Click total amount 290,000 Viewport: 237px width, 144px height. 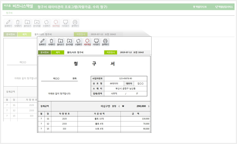[141, 106]
